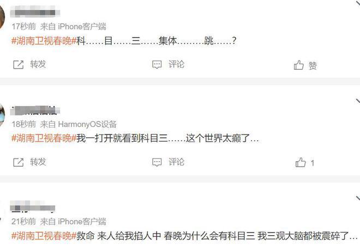The height and width of the screenshot is (251, 360).
Task: Click blurred username of third post
Action: point(33,206)
